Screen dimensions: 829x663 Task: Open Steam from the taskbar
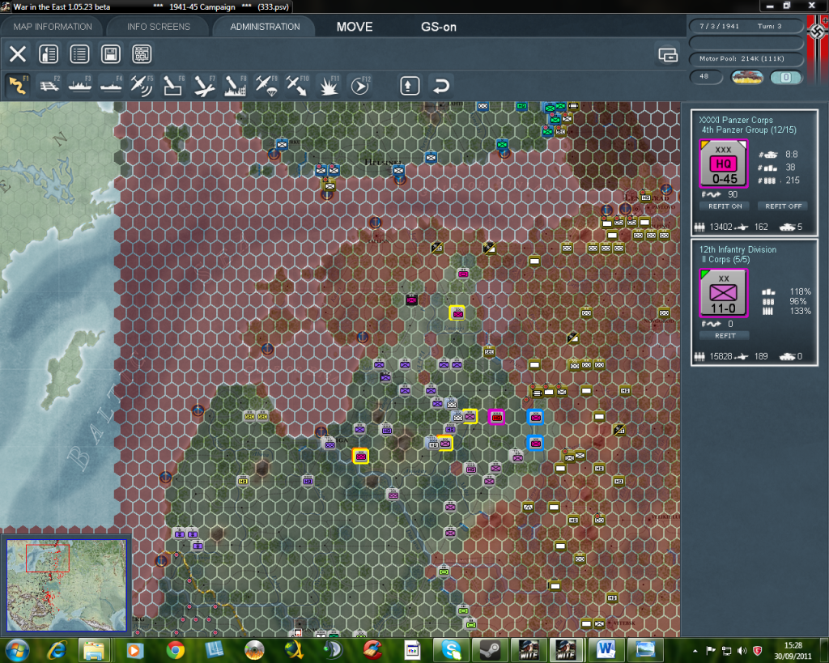(491, 650)
